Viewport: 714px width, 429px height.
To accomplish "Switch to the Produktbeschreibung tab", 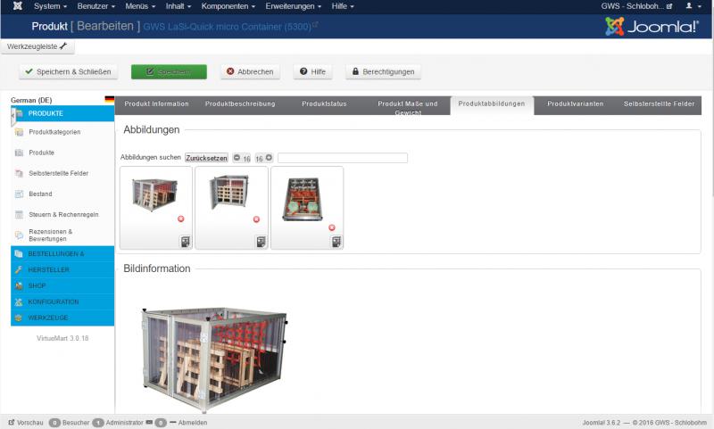I will [240, 104].
